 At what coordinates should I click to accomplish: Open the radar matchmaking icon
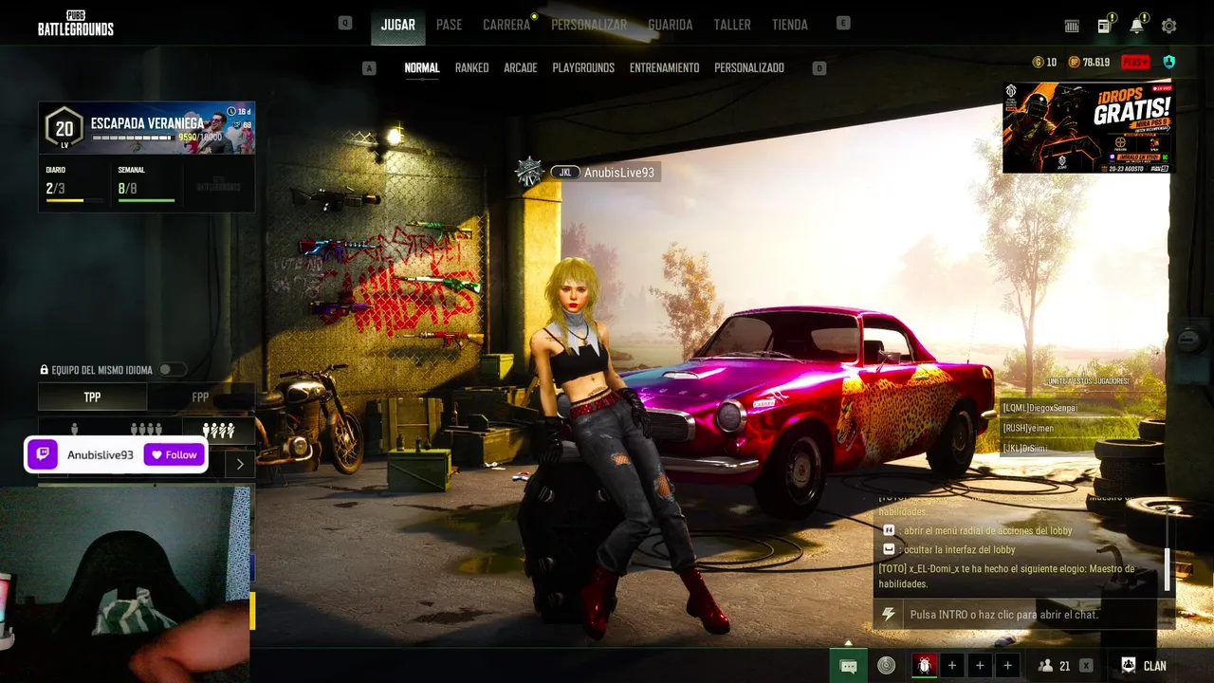[886, 665]
